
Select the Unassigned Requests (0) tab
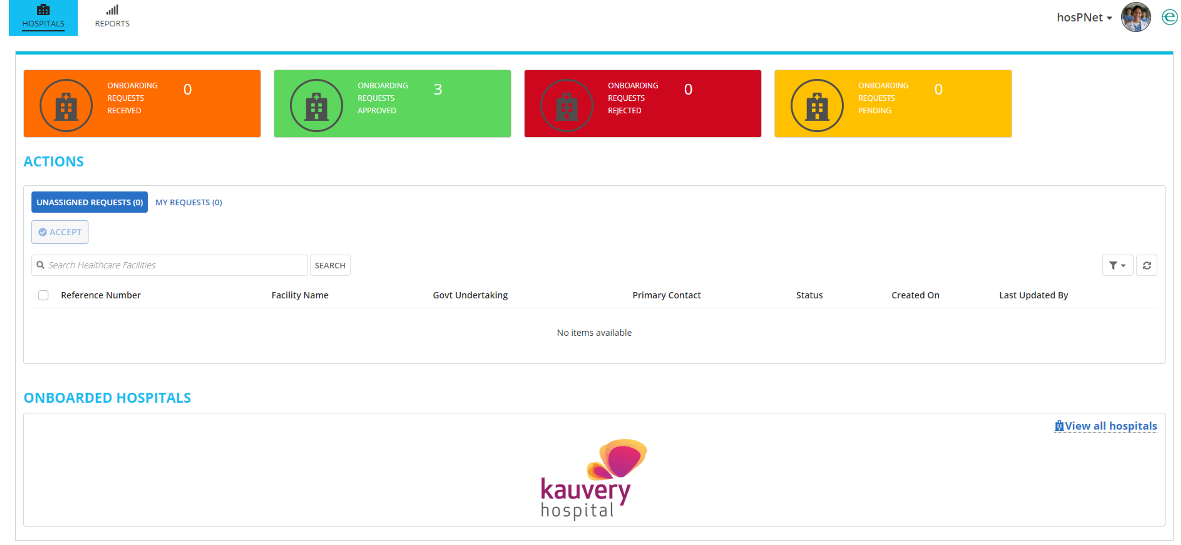pos(89,202)
